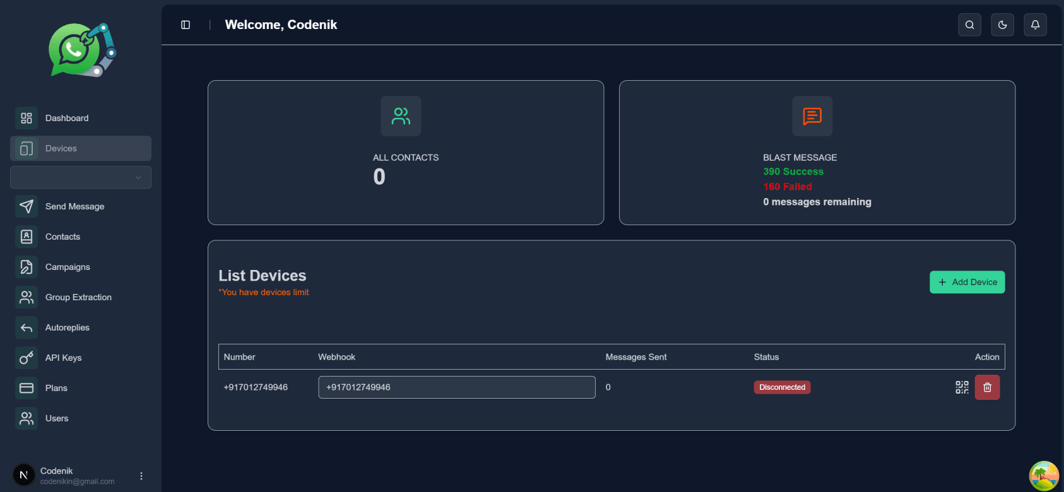Click the Welcome, Codenik heading
The height and width of the screenshot is (492, 1064).
281,25
